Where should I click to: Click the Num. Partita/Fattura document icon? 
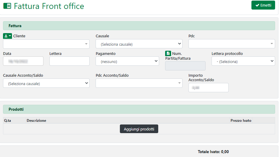click(x=168, y=54)
